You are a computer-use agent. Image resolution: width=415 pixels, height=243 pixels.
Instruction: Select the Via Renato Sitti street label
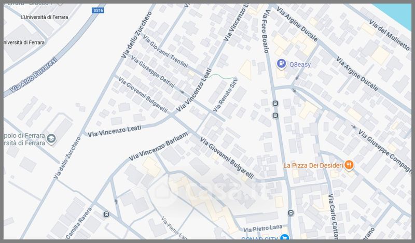pos(226,94)
